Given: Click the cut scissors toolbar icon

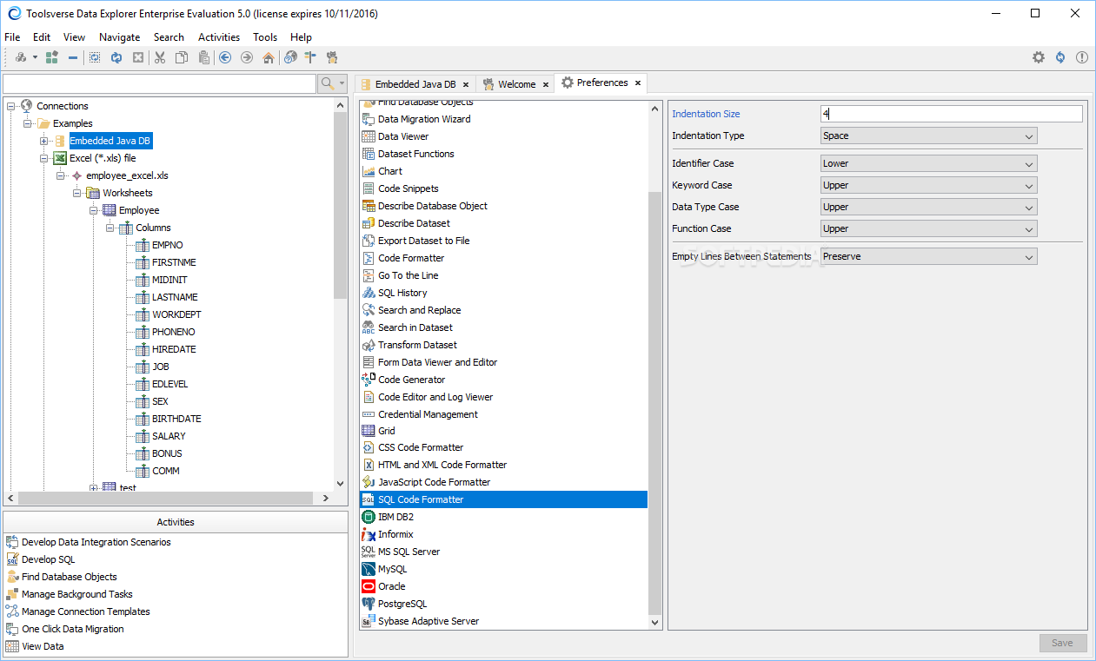Looking at the screenshot, I should (x=160, y=57).
